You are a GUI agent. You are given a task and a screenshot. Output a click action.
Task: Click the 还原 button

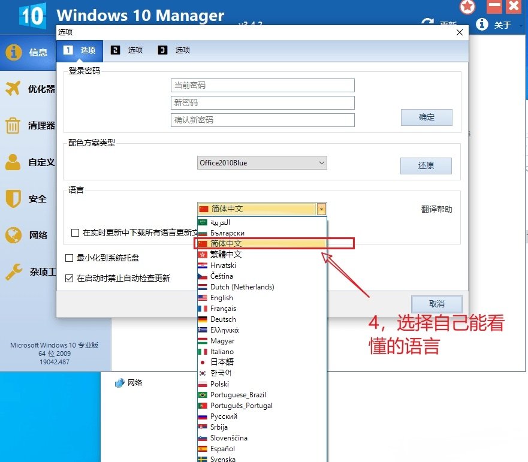click(x=426, y=165)
